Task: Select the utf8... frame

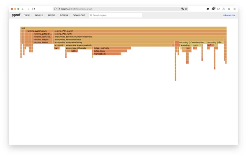Action: click(x=74, y=51)
